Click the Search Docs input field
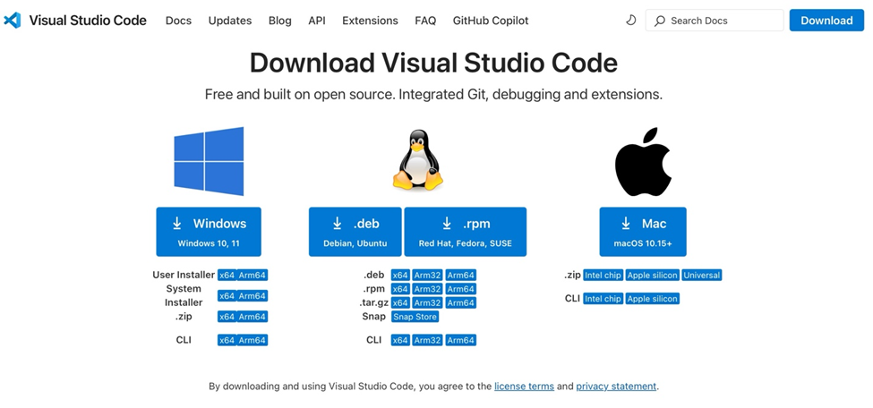Viewport: 873px width, 408px height. pos(715,21)
